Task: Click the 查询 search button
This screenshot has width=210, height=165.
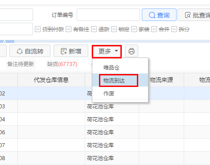Action: 159,15
